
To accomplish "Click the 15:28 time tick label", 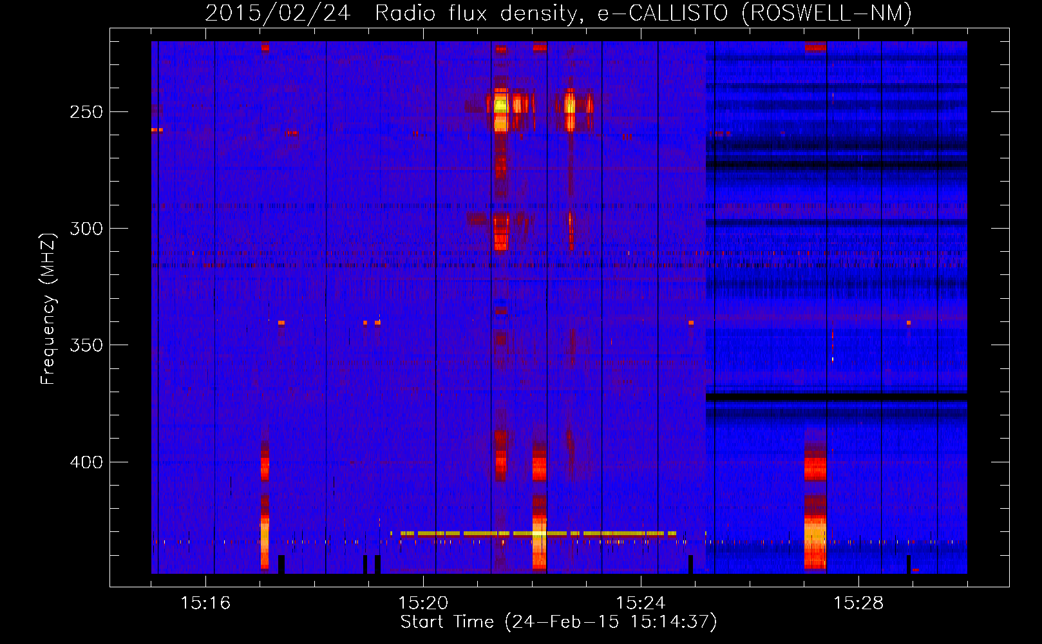I will (858, 603).
